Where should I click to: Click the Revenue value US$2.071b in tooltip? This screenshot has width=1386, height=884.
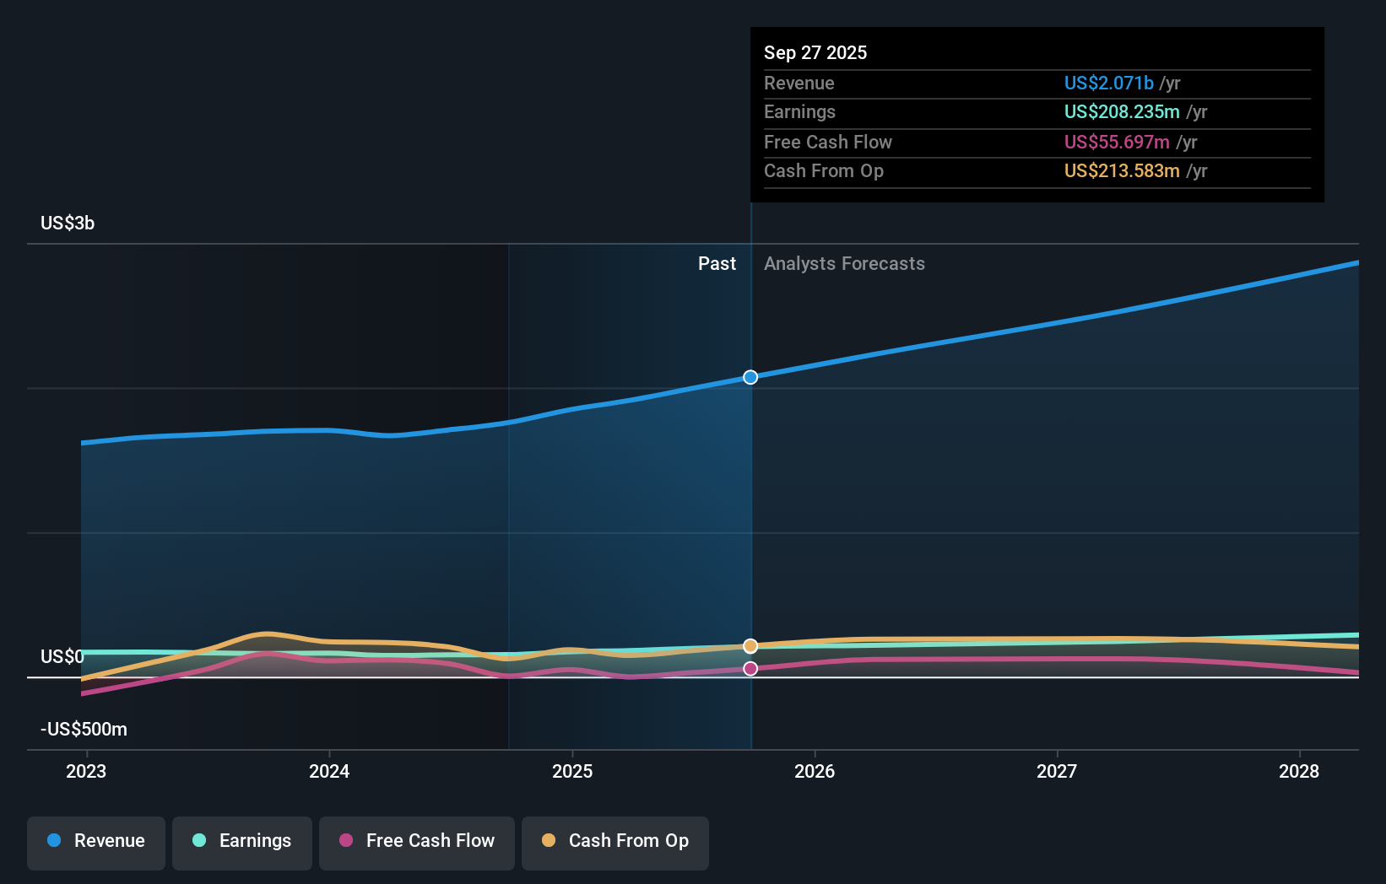(x=1108, y=83)
